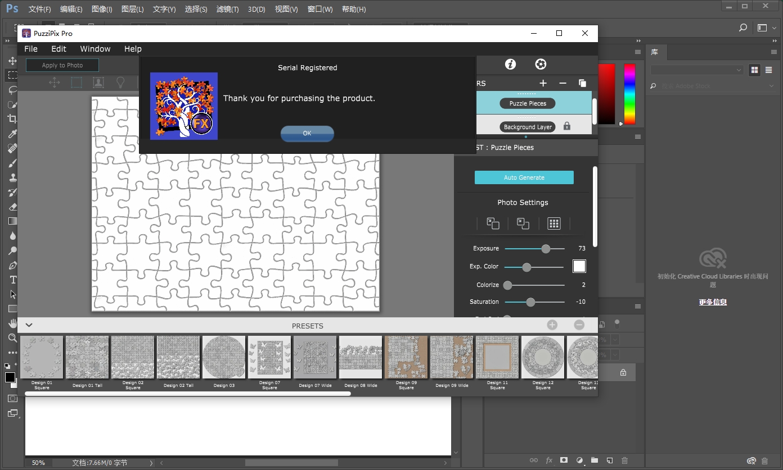Create new layer icon in Photoshop Layers panel
The width and height of the screenshot is (783, 470).
[x=609, y=460]
